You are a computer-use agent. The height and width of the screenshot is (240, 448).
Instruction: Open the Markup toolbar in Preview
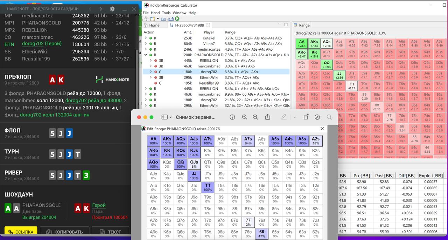pos(317,117)
